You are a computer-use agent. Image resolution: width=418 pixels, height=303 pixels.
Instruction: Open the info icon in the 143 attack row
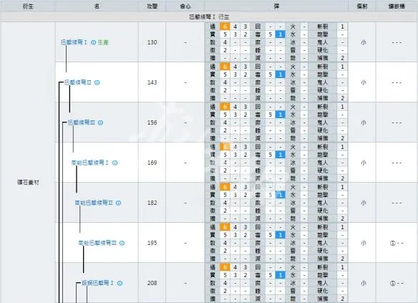click(97, 82)
